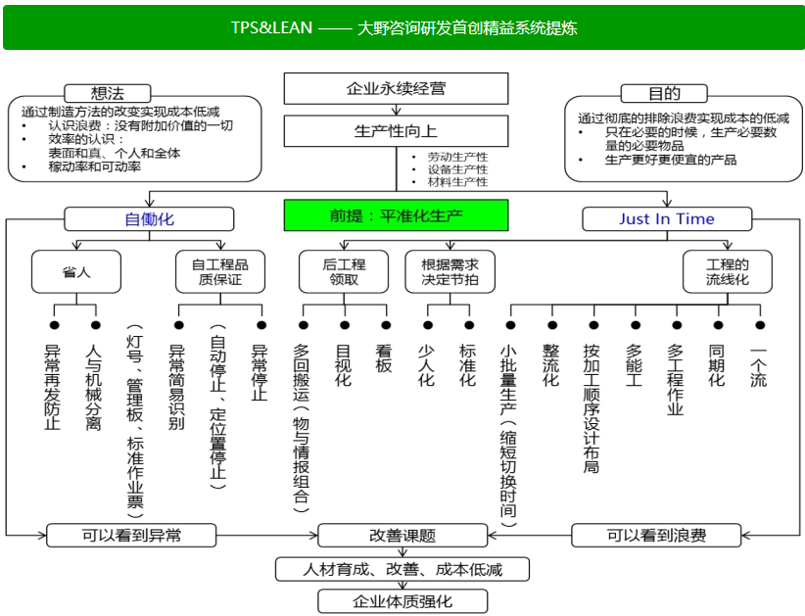The width and height of the screenshot is (805, 616).
Task: Select vertical text 人与机械分离
Action: (94, 387)
